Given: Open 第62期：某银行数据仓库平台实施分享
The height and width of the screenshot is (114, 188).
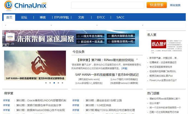Looking at the screenshot, I should (x=39, y=105).
